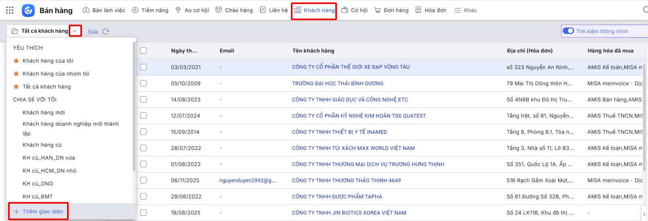Open the Khác overflow menu
The image size is (648, 221).
coord(465,10)
